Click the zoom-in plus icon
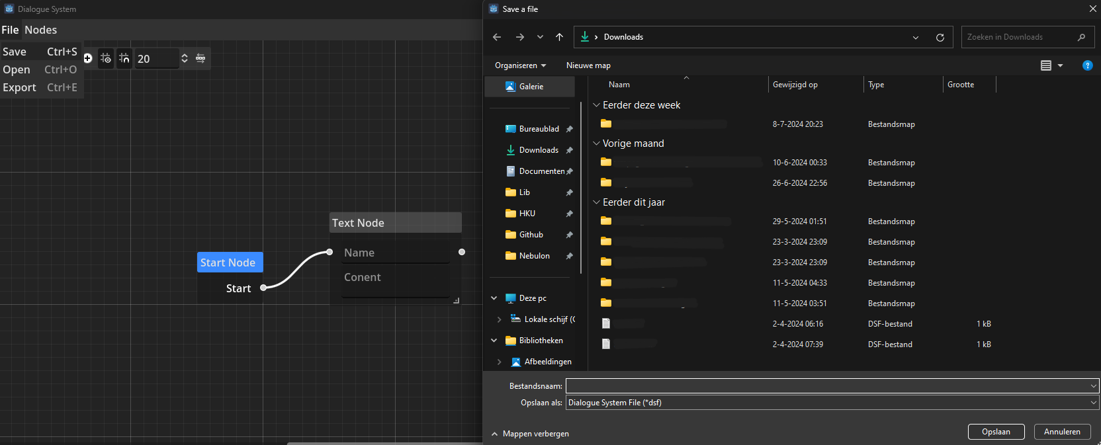 (x=87, y=58)
